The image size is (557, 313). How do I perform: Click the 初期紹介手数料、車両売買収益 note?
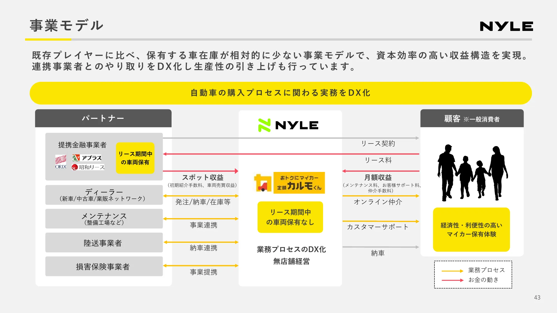[x=202, y=185]
